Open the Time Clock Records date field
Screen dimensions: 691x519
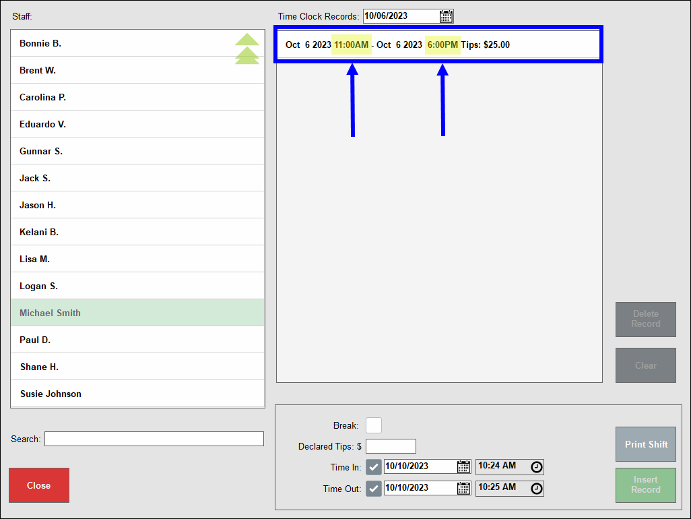pyautogui.click(x=404, y=16)
